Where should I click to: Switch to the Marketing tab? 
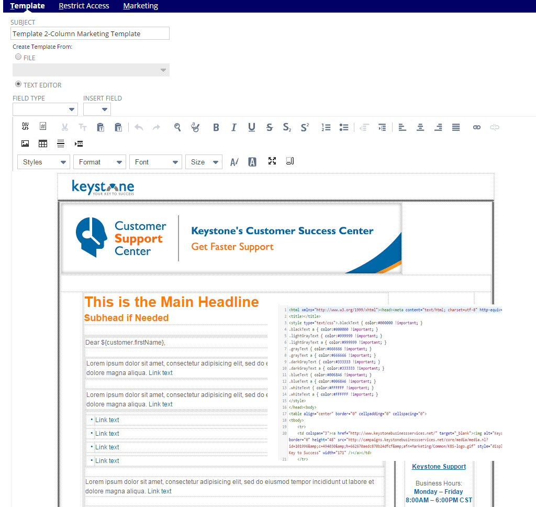(141, 6)
